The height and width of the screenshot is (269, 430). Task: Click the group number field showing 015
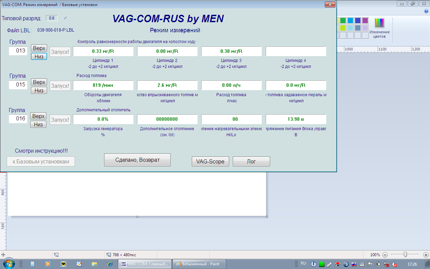(x=18, y=85)
